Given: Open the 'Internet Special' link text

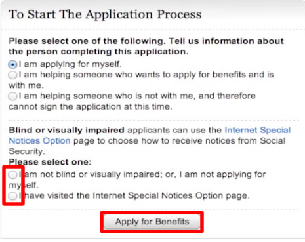Looking at the screenshot, I should point(258,130).
